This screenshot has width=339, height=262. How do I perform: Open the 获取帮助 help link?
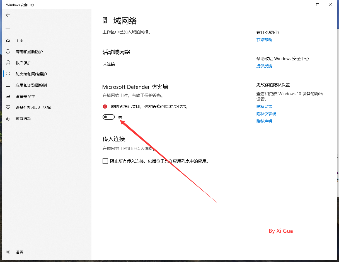click(x=264, y=40)
